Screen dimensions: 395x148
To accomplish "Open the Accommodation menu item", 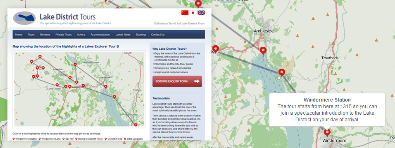I will 100,35.
